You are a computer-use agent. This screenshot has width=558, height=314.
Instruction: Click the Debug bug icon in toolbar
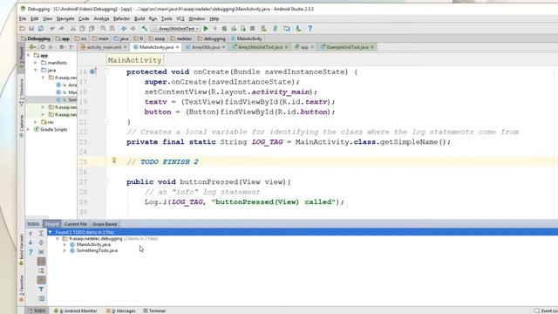pos(224,29)
